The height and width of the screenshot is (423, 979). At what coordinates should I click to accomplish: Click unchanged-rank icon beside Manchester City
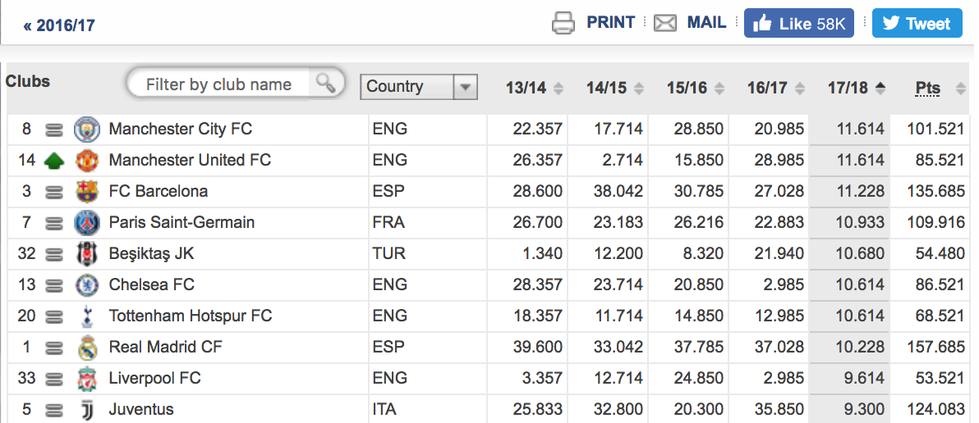55,130
